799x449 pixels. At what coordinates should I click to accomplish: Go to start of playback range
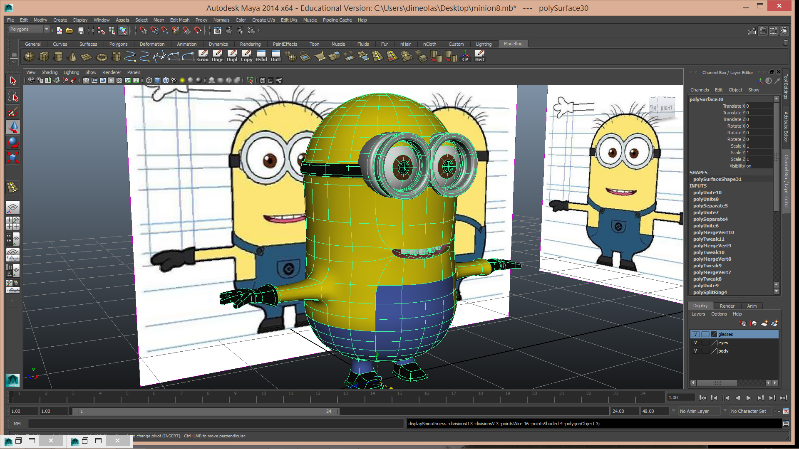point(702,398)
